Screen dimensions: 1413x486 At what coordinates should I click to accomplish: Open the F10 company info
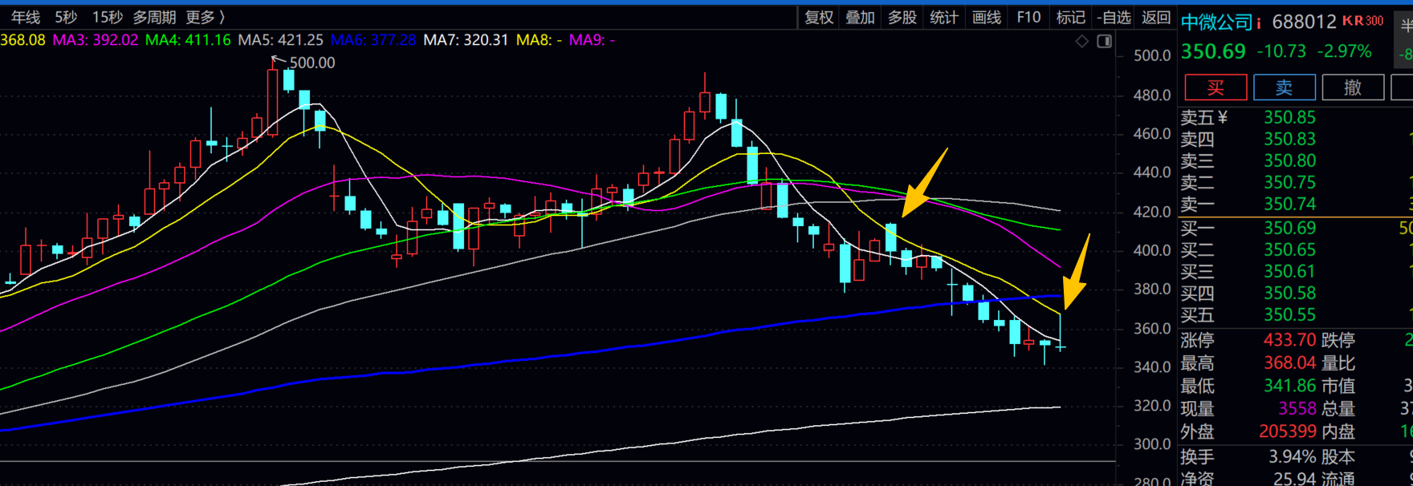point(1028,17)
